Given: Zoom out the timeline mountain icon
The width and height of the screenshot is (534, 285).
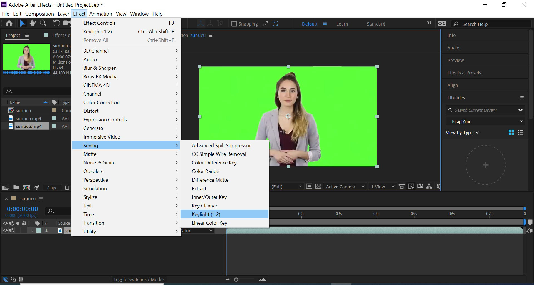Looking at the screenshot, I should [228, 279].
